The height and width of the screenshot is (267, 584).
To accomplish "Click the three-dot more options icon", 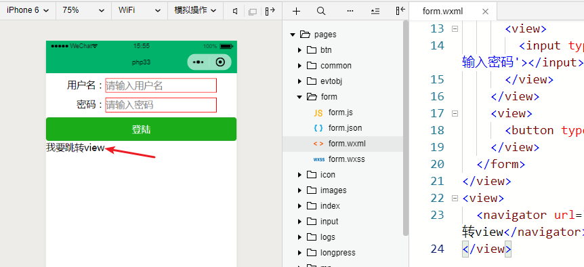I will (x=350, y=11).
